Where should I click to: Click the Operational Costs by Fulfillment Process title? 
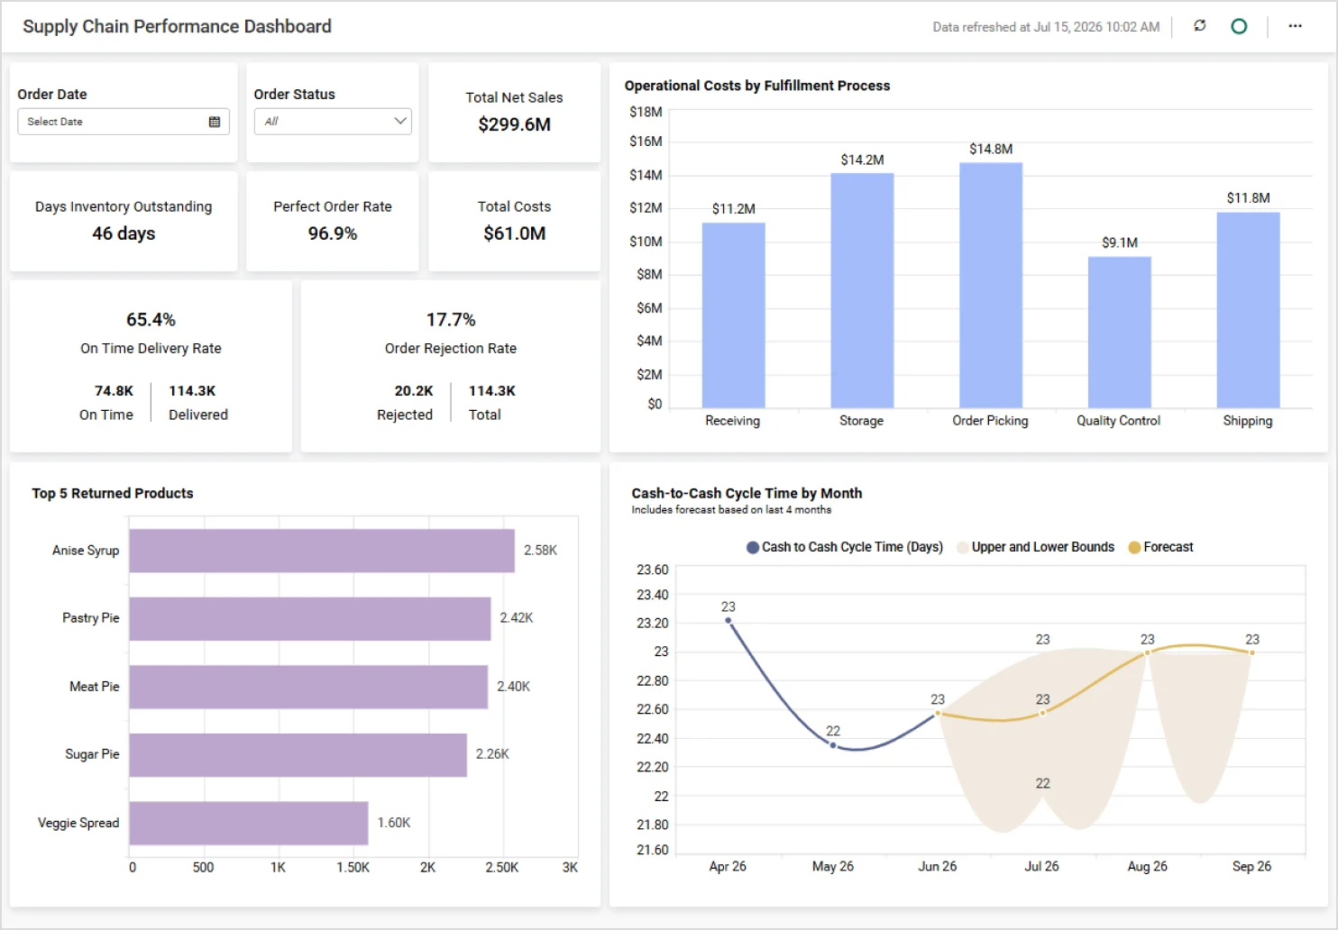point(756,86)
